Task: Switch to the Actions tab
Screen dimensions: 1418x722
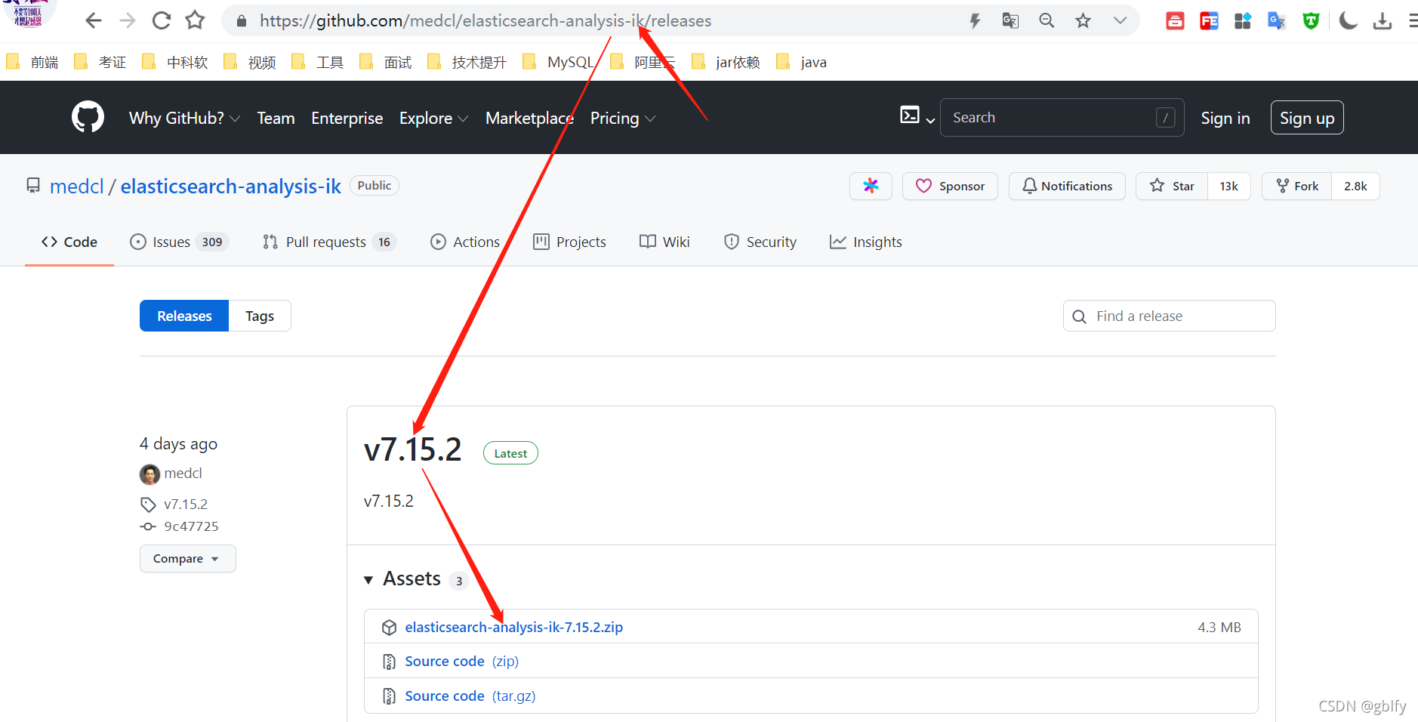Action: [x=465, y=242]
